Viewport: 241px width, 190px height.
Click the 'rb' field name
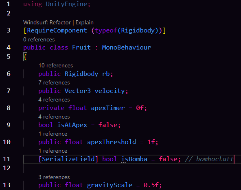(106, 74)
